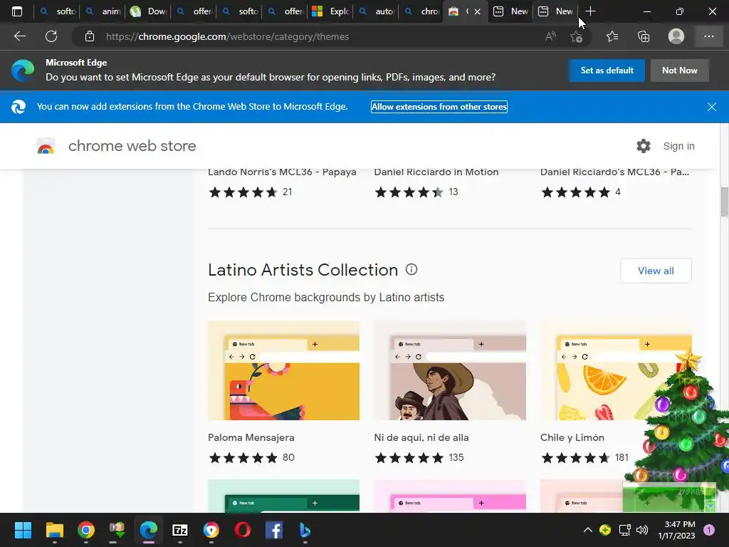Click Paloma Mensajera theme title
The width and height of the screenshot is (729, 547).
pos(251,438)
